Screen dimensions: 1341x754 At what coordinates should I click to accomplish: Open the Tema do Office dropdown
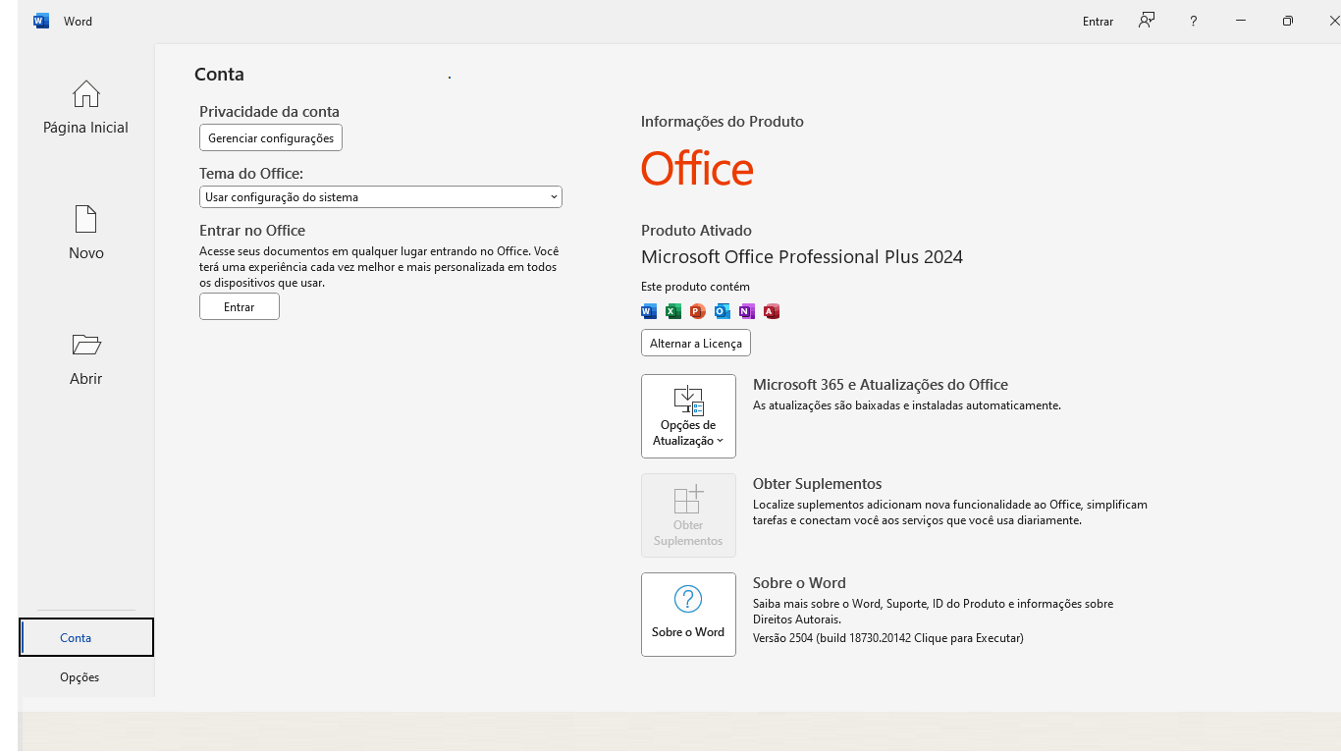pos(381,197)
